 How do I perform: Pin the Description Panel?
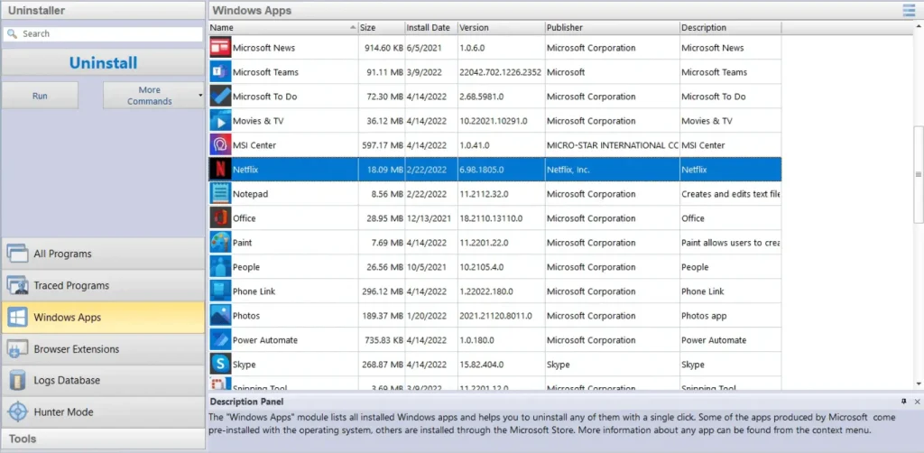[904, 402]
